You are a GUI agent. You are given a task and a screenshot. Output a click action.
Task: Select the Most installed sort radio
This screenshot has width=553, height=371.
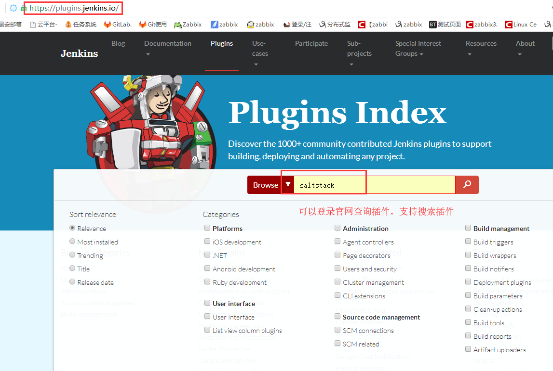[72, 241]
